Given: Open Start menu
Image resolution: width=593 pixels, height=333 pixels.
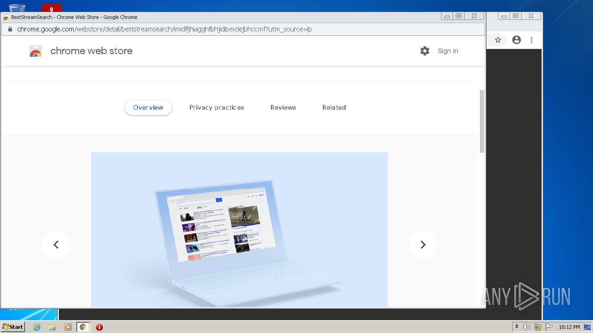Looking at the screenshot, I should 13,327.
